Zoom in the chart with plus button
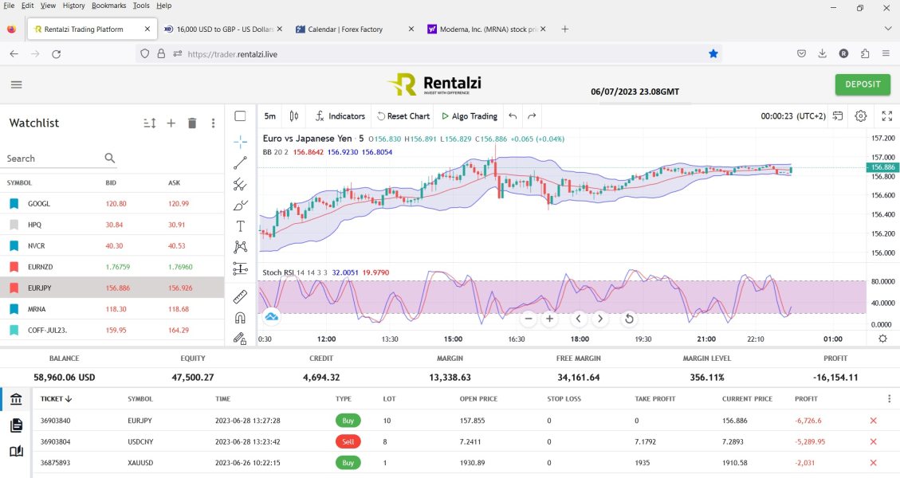 (x=549, y=319)
